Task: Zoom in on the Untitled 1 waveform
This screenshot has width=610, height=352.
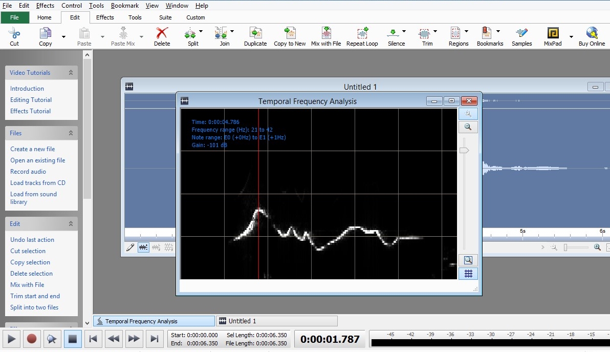Action: [x=597, y=247]
